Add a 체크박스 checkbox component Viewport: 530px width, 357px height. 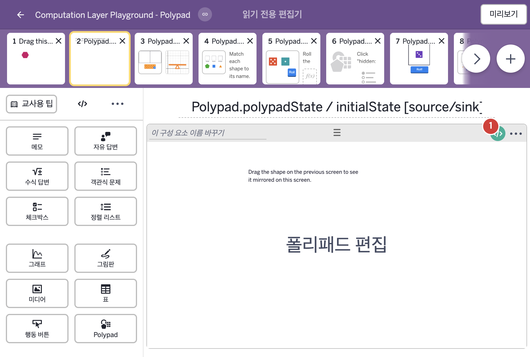[37, 211]
